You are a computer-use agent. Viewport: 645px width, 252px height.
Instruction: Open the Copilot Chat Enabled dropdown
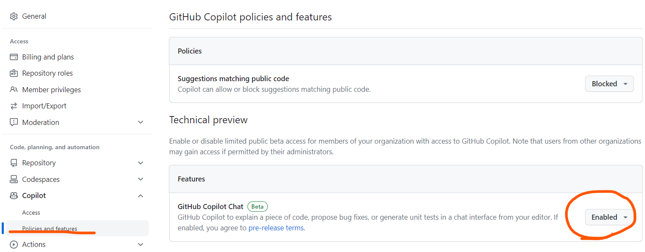tap(609, 217)
